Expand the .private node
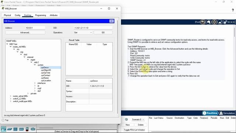This screenshot has height=133, width=236. tap(28, 93)
